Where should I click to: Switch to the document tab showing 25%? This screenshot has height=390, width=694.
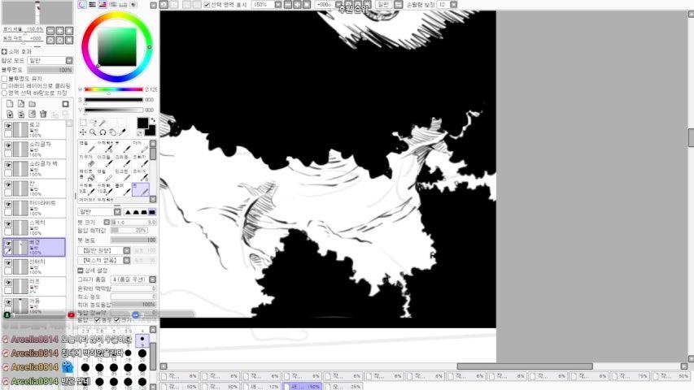343,386
